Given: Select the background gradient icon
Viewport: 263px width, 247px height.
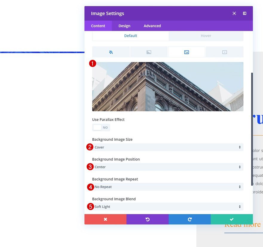Looking at the screenshot, I should coord(149,51).
